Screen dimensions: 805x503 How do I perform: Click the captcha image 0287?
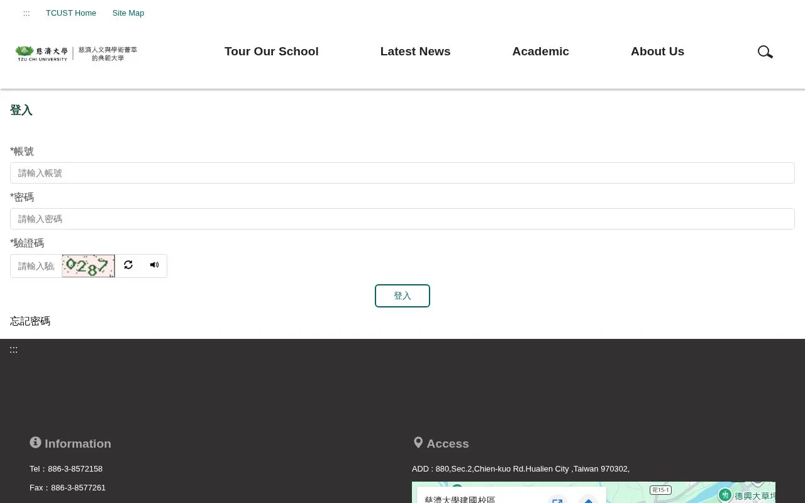(x=89, y=266)
